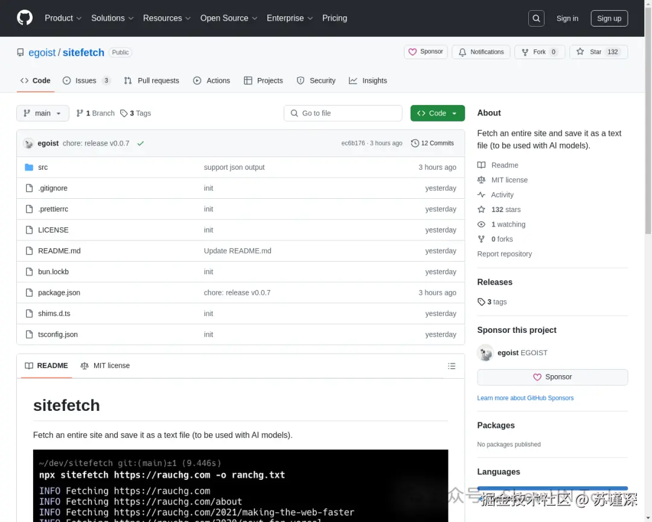652x522 pixels.
Task: Switch to the Projects tab
Action: [x=263, y=81]
